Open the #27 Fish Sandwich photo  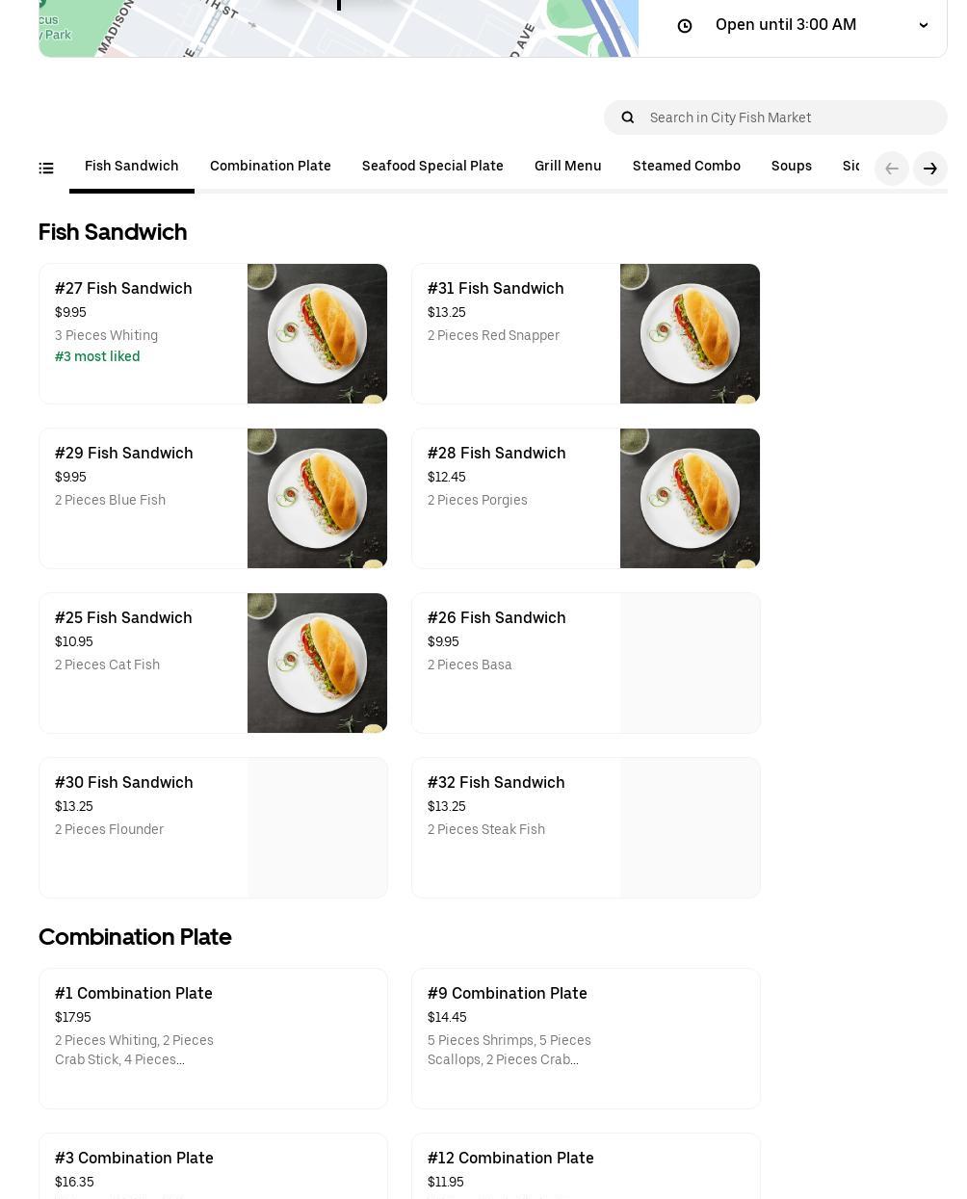[x=317, y=333]
